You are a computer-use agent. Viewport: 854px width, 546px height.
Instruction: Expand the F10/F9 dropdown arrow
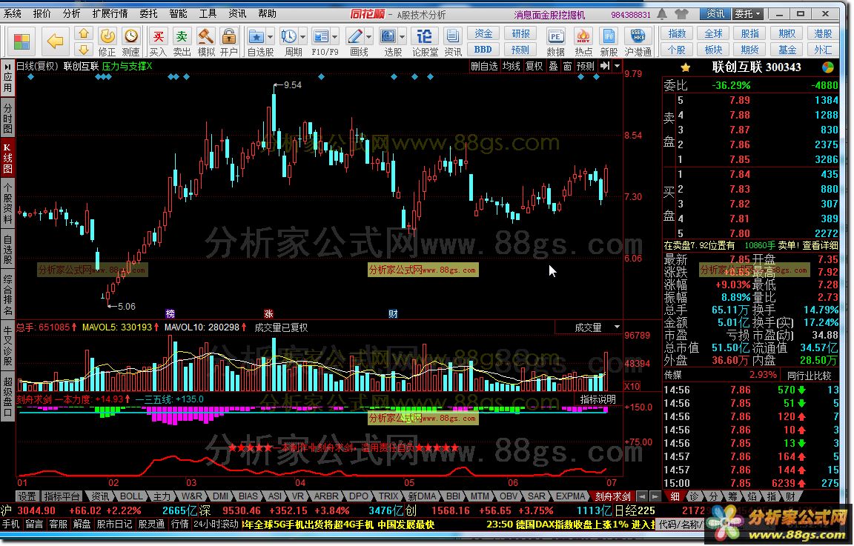click(x=334, y=37)
